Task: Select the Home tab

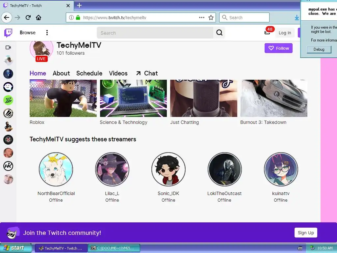Action: click(x=38, y=73)
